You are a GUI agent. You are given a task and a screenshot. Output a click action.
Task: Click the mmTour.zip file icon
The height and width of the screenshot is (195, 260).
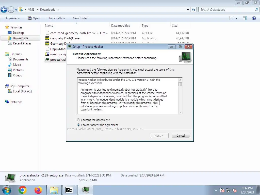click(x=47, y=54)
